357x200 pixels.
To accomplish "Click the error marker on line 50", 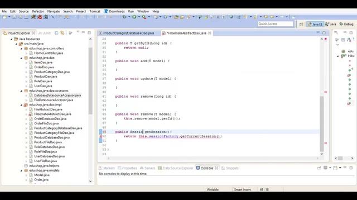I will pyautogui.click(x=100, y=136).
